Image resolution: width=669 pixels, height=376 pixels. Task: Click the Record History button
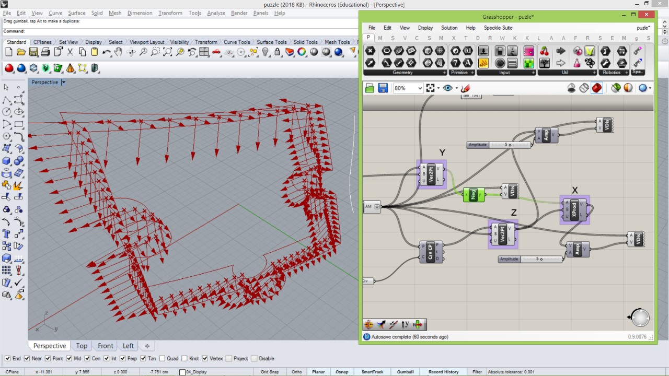(443, 372)
